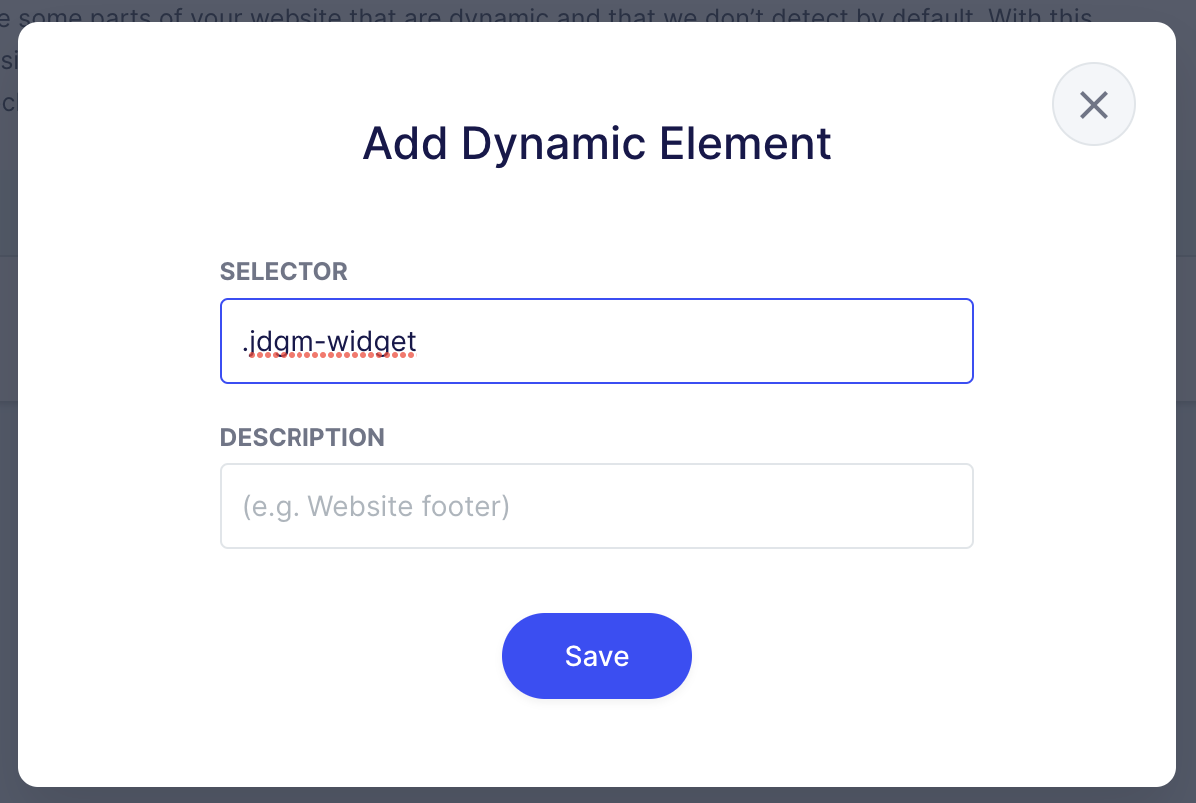Click the "(e.g. Website footer)" placeholder text
The width and height of the screenshot is (1196, 803).
click(376, 506)
